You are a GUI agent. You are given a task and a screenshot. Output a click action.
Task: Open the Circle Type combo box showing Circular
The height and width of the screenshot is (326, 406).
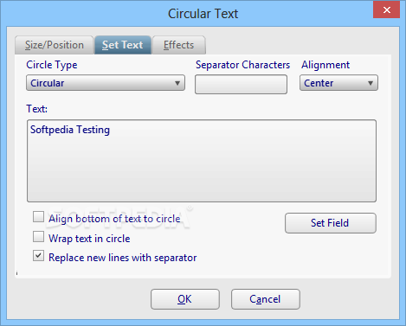106,83
